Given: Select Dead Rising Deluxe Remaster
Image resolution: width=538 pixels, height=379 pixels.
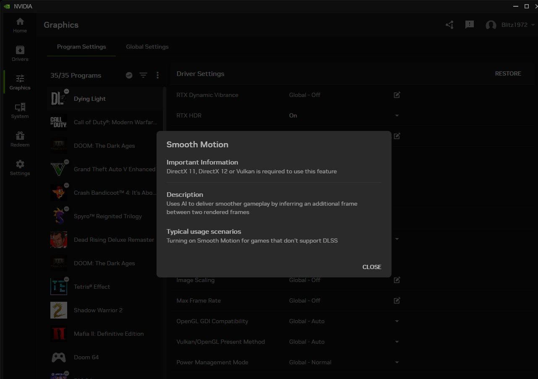Looking at the screenshot, I should point(104,240).
